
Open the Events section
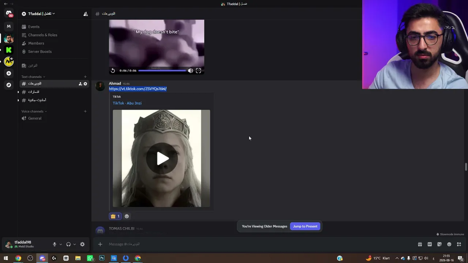point(54,27)
